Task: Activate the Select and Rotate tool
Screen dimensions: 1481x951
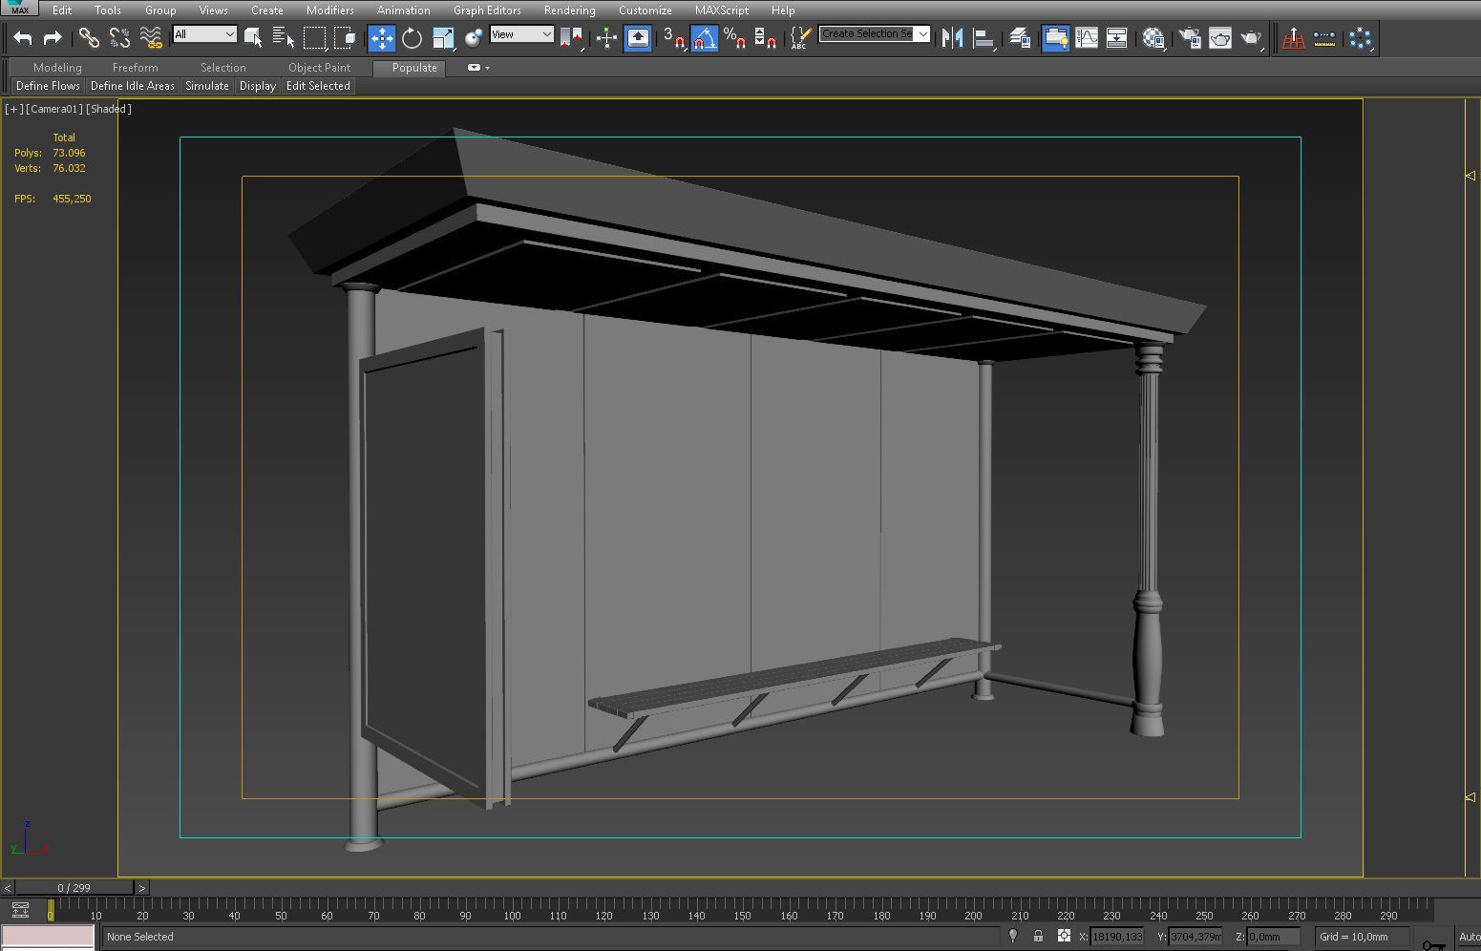Action: (x=413, y=38)
